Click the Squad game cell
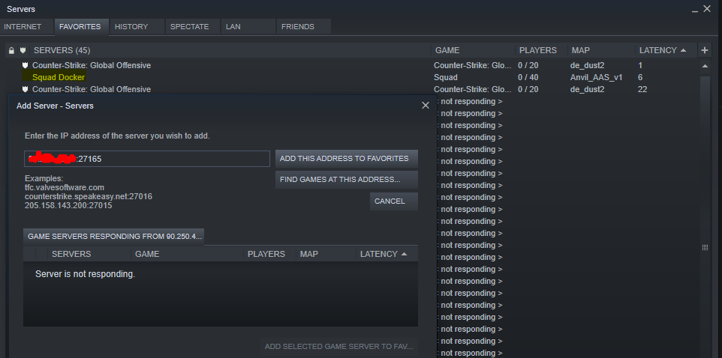This screenshot has width=722, height=358. (446, 77)
